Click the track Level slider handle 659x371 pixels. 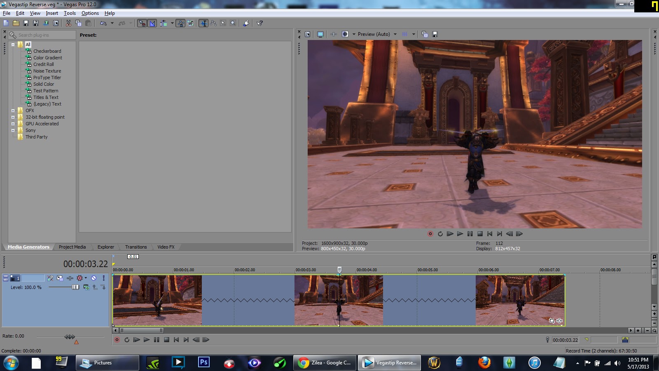[75, 287]
